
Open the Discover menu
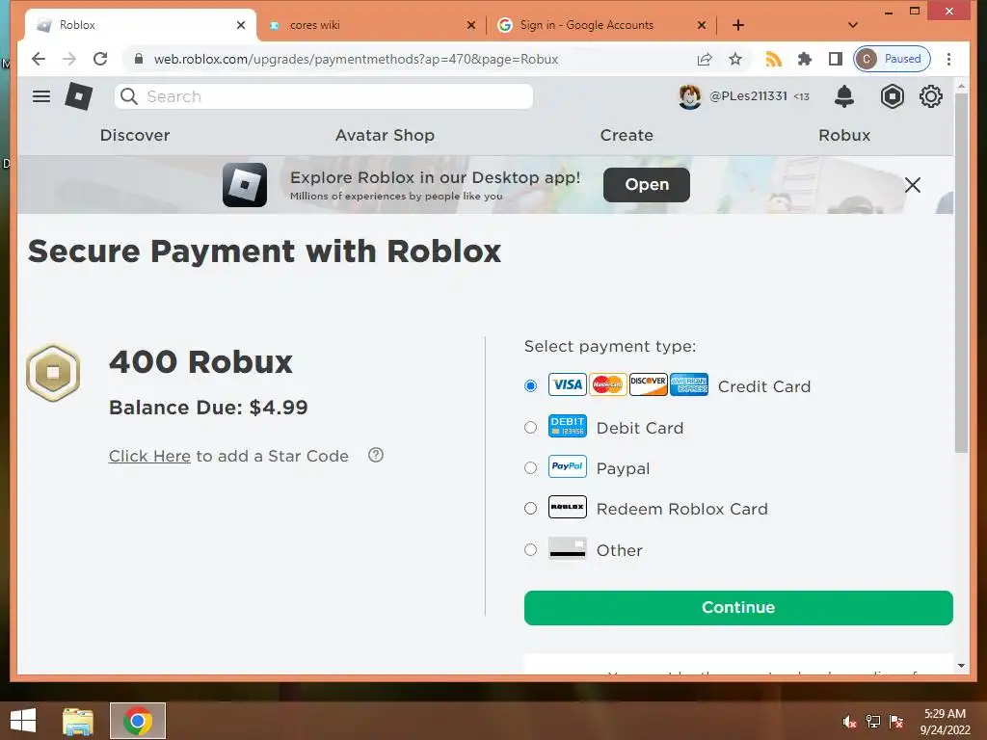135,135
